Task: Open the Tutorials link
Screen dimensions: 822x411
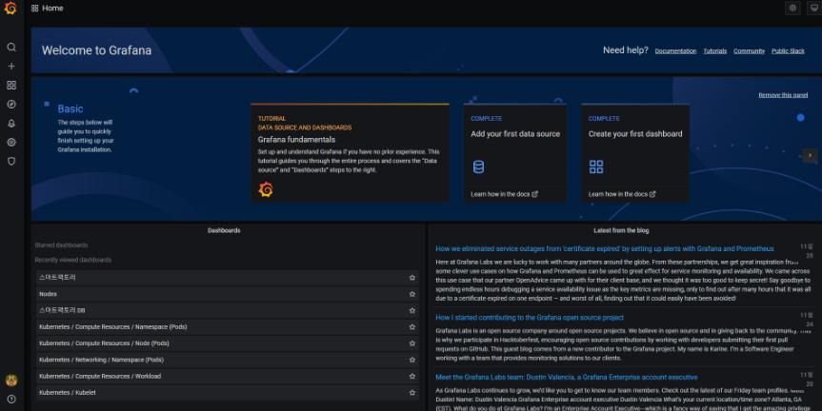Action: 714,50
